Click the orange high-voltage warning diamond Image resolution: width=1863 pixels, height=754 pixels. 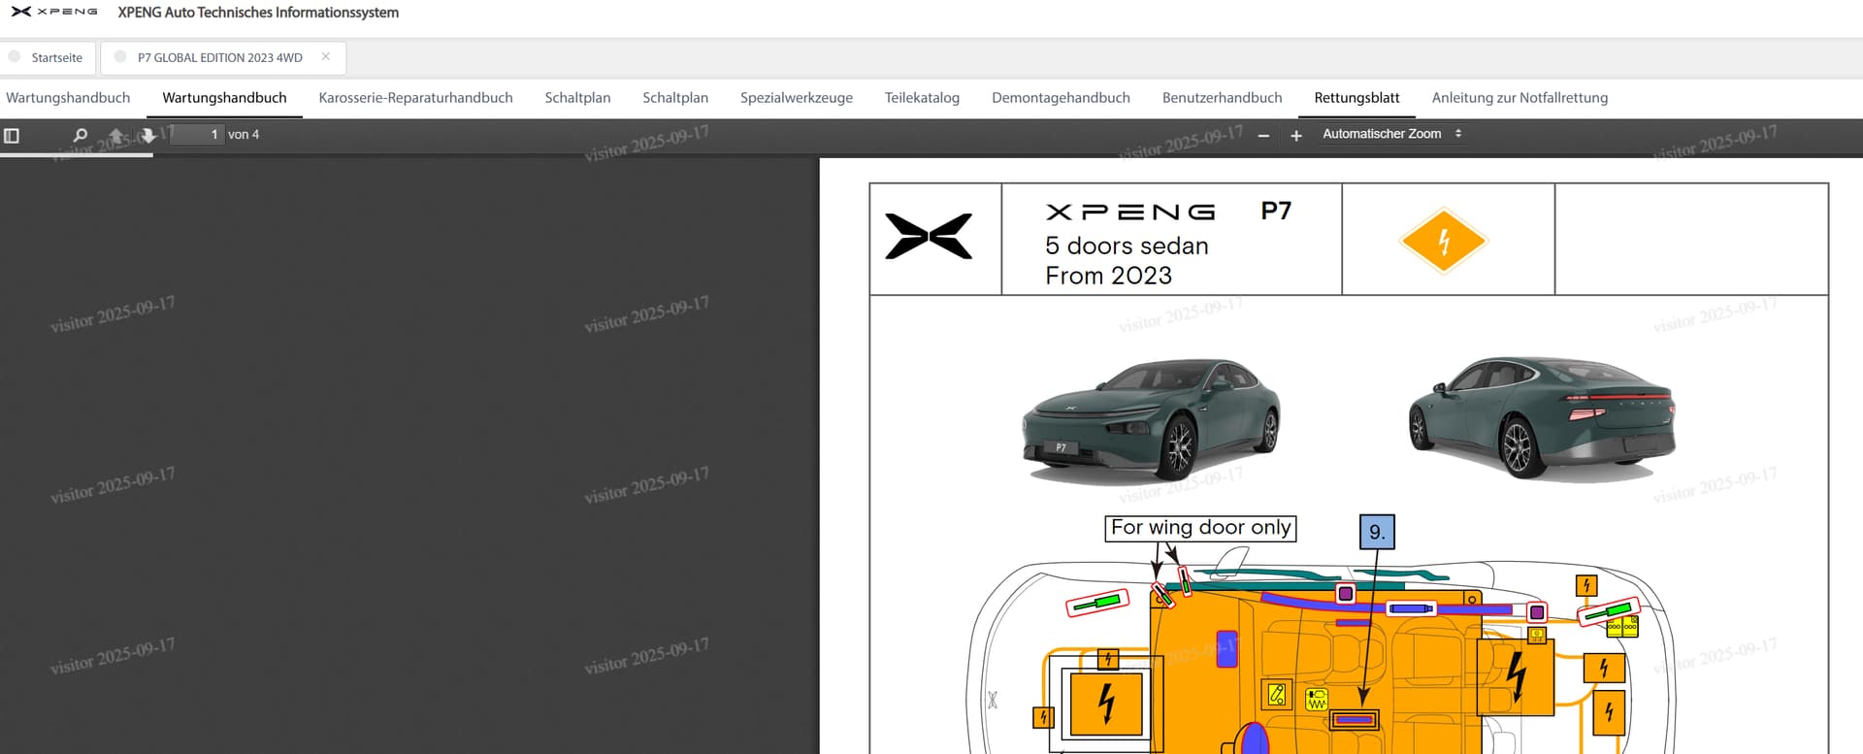[1443, 241]
